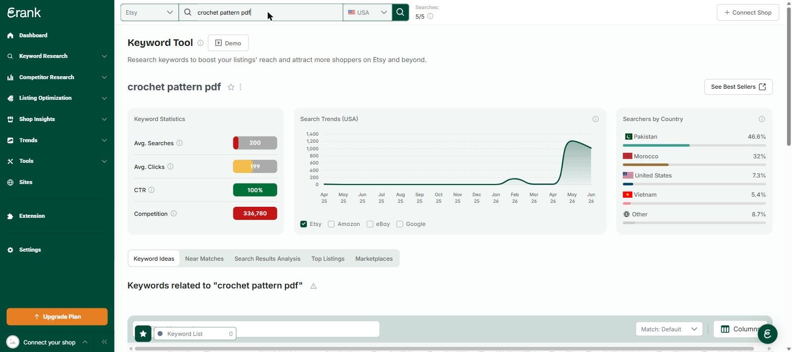Open Dashboard in the sidebar

[33, 35]
